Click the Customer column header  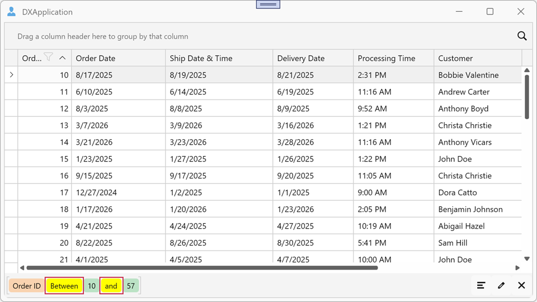478,58
